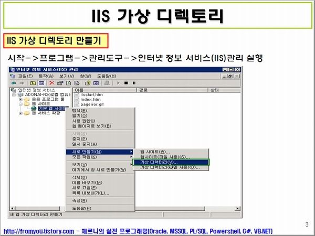Viewport: 315px width, 236px height.
Task: Click the 경로 column header
Action: 172,90
